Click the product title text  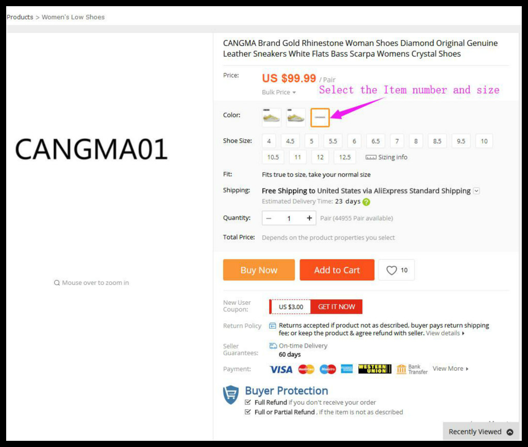360,48
